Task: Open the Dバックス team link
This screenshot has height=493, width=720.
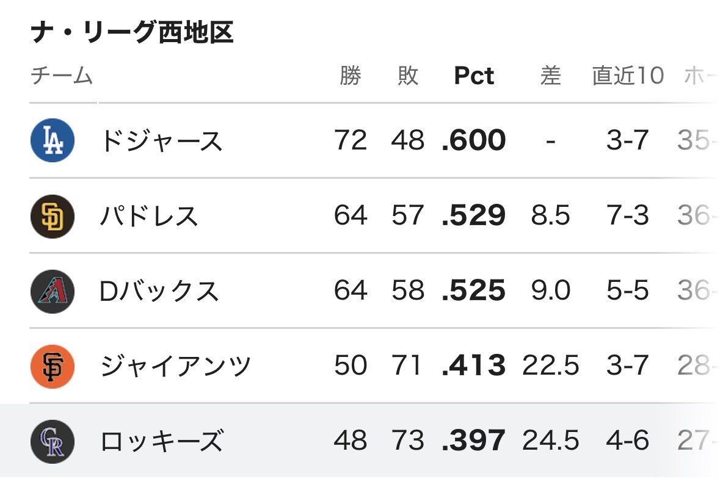Action: pyautogui.click(x=159, y=291)
